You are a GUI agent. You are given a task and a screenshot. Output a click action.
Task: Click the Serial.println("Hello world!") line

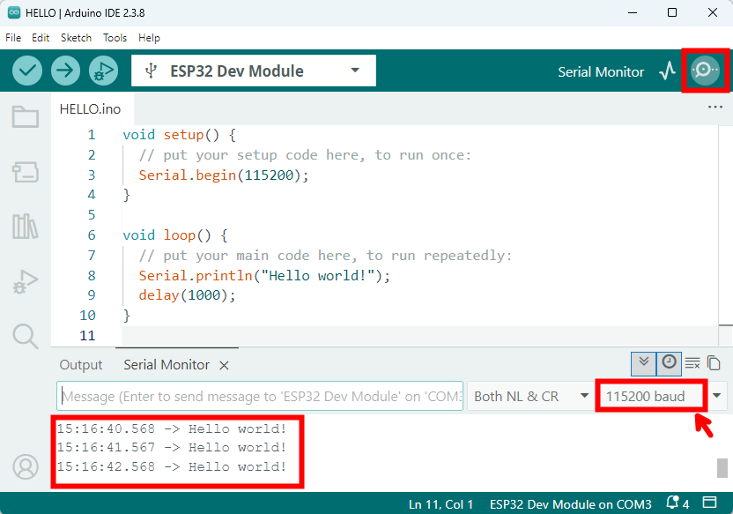coord(264,275)
